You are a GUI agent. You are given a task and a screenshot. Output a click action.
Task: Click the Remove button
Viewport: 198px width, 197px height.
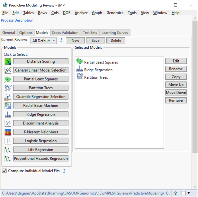(x=176, y=100)
